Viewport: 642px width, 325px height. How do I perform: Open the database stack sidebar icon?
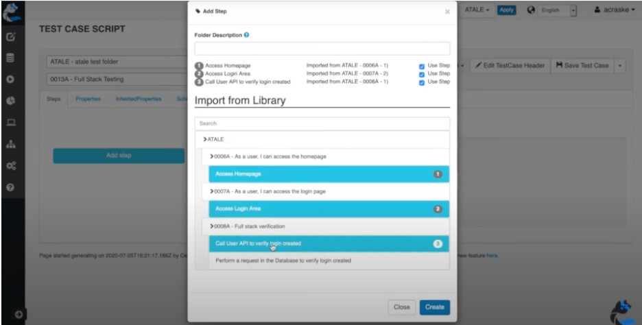[x=11, y=58]
